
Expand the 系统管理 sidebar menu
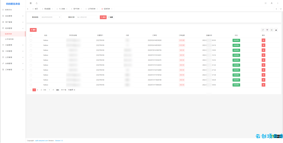[13, 16]
